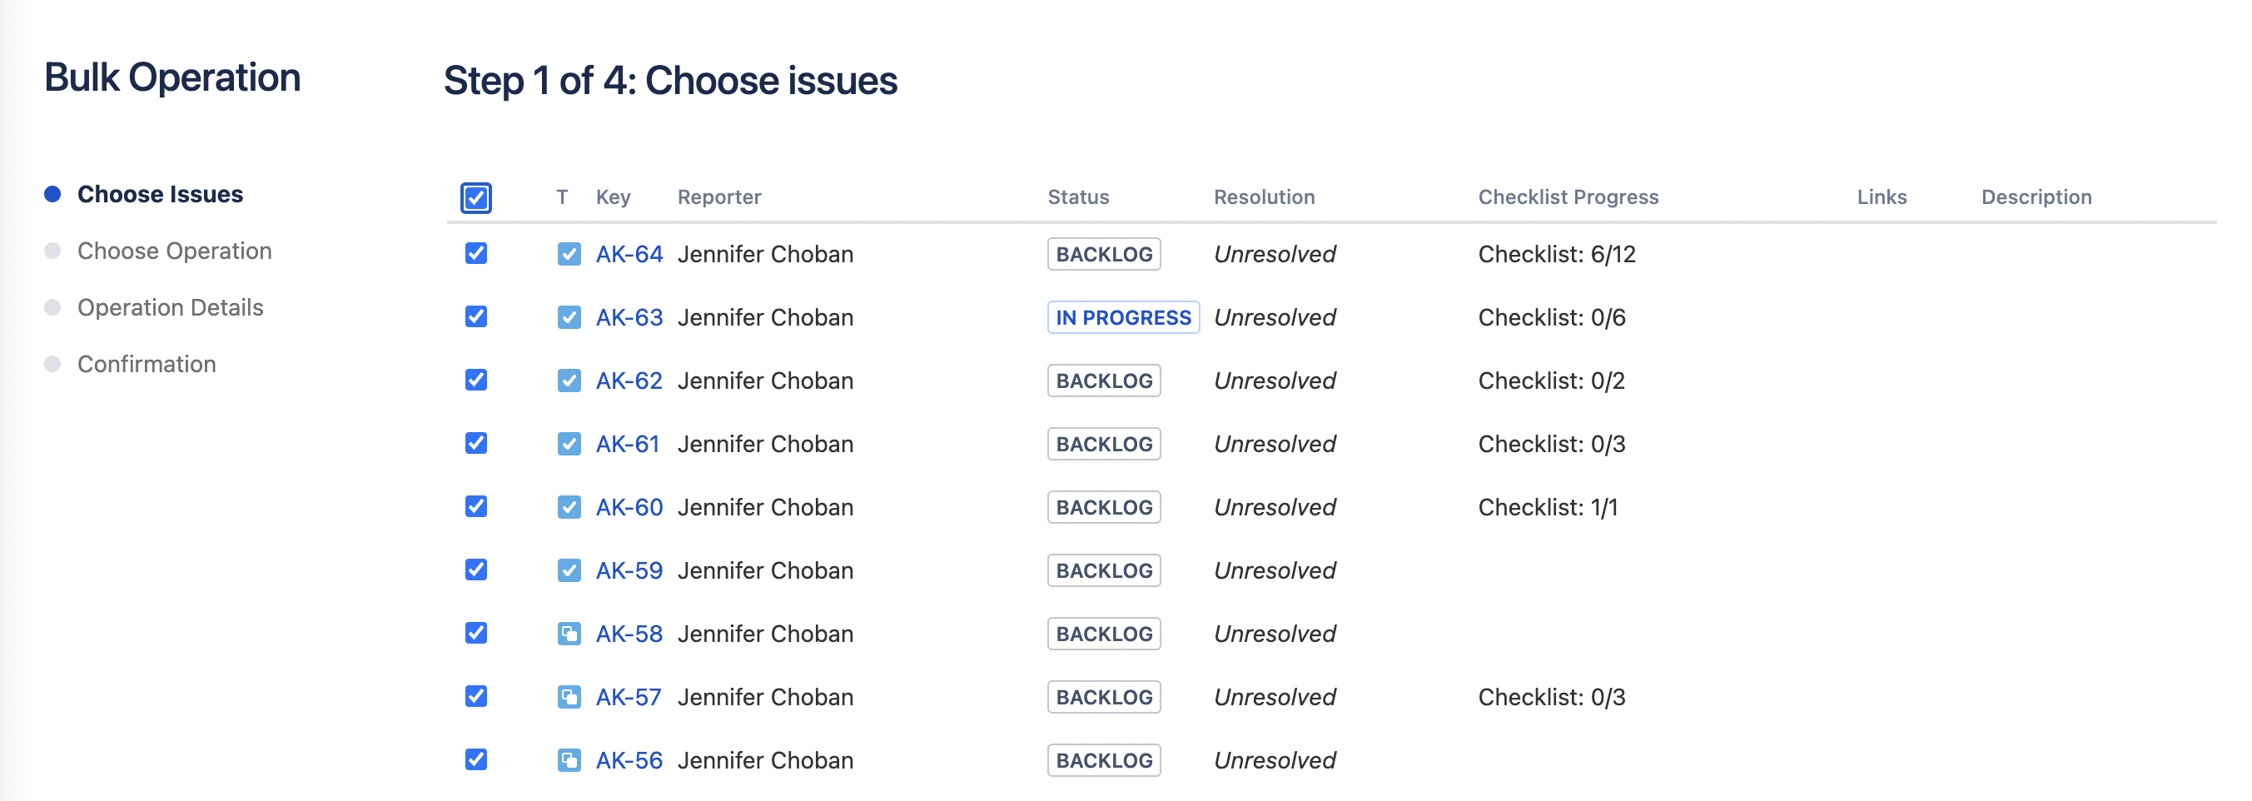Click the task type icon for AK-60
This screenshot has width=2252, height=801.
[569, 507]
